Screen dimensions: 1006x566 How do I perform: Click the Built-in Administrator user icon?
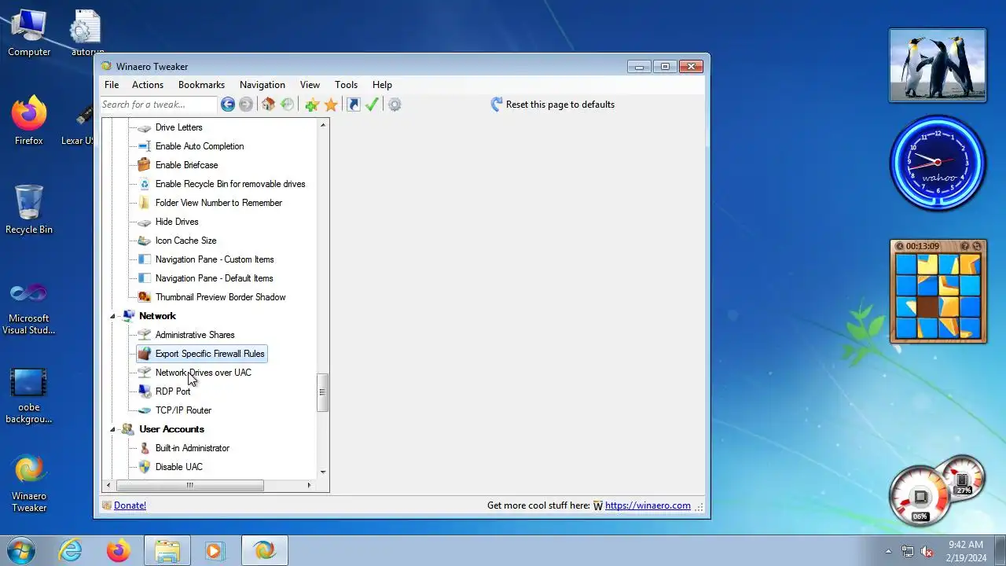144,448
